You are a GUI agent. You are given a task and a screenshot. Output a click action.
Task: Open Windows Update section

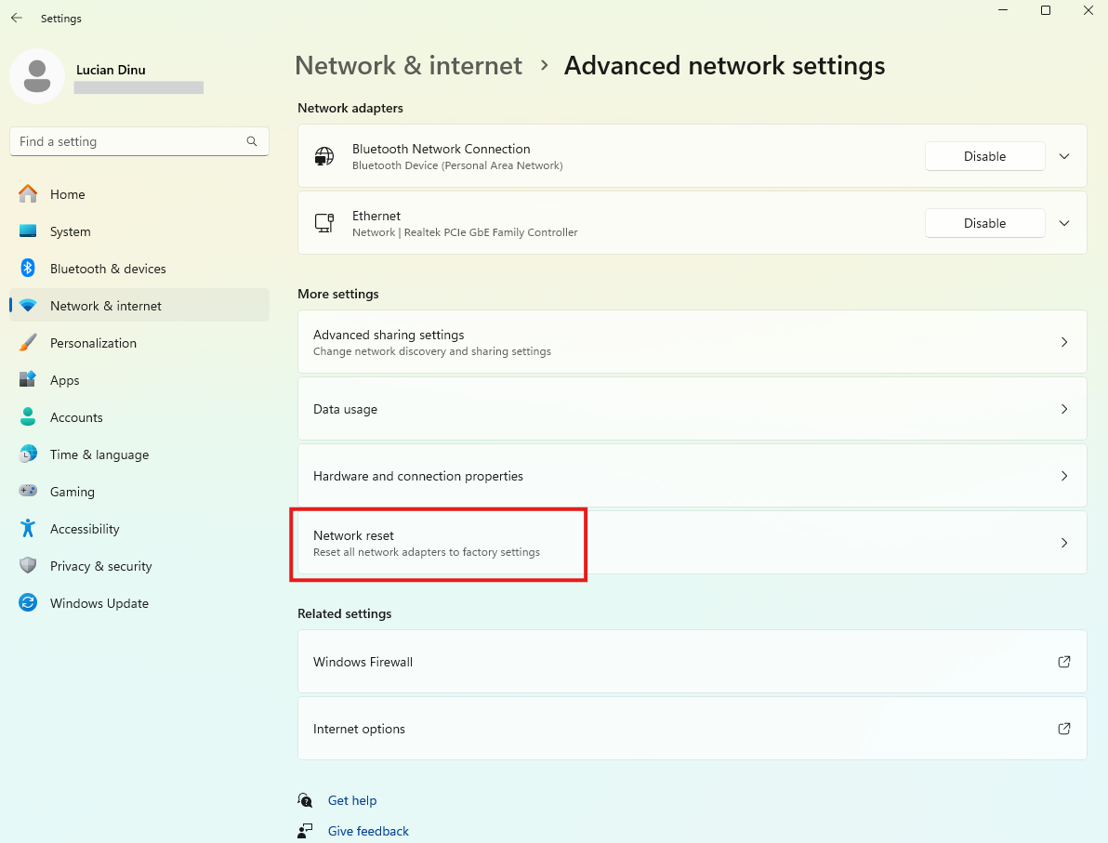[x=139, y=603]
